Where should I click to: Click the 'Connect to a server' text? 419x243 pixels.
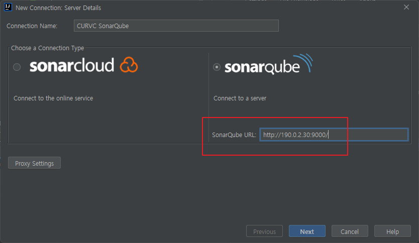coord(240,98)
